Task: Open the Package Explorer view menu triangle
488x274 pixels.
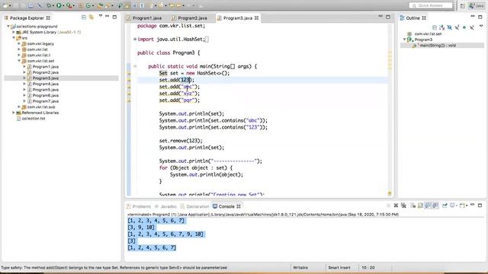Action: (101, 15)
